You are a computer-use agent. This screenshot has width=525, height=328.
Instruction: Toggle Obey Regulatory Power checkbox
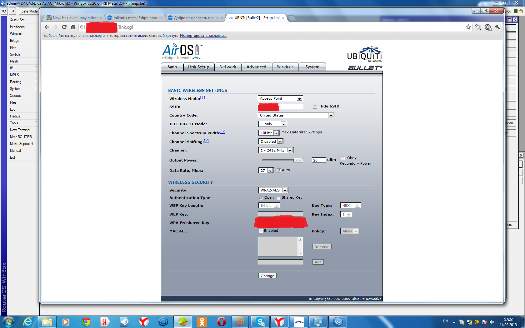pos(343,158)
